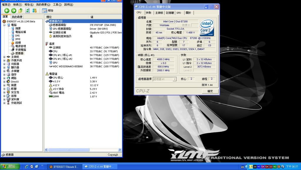Expand the 顯示器 tree node
The height and width of the screenshot is (170, 301).
(4, 67)
